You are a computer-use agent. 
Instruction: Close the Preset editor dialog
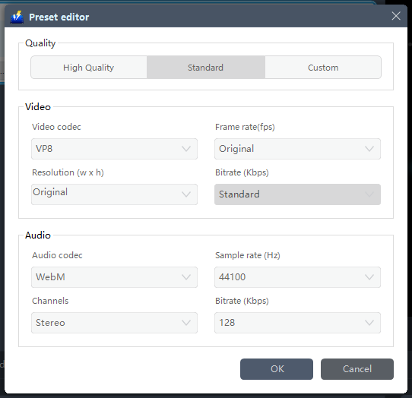point(396,16)
